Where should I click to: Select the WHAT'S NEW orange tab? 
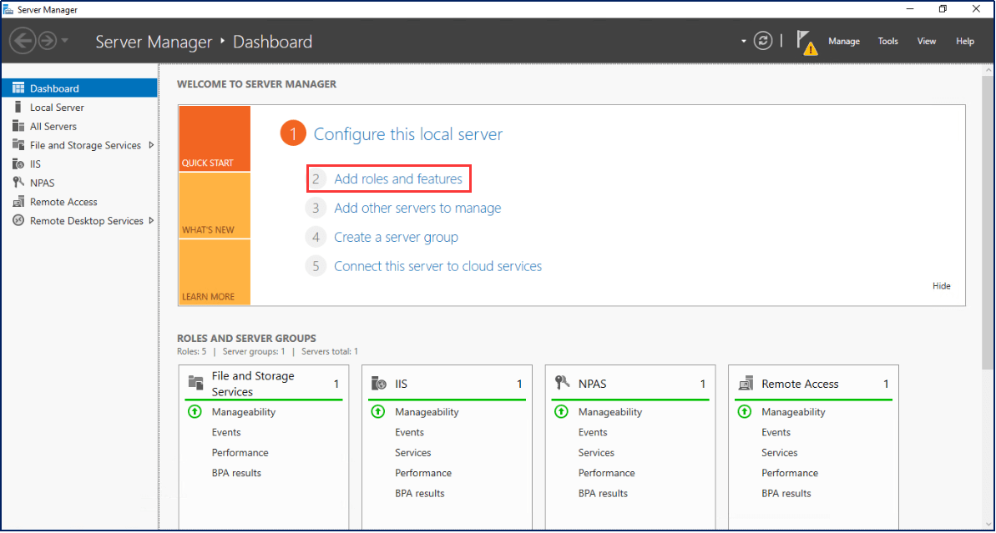[x=215, y=206]
